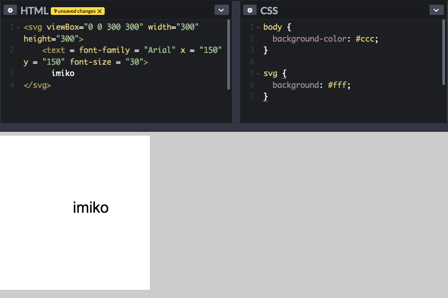Click the font-family attribute in HTML line 2
Screen dimensions: 448x298
105,50
